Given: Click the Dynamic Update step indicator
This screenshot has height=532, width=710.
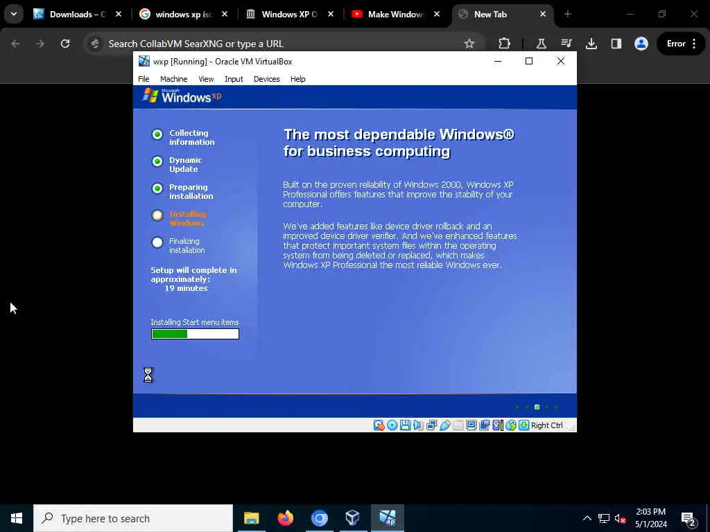Looking at the screenshot, I should (x=157, y=161).
